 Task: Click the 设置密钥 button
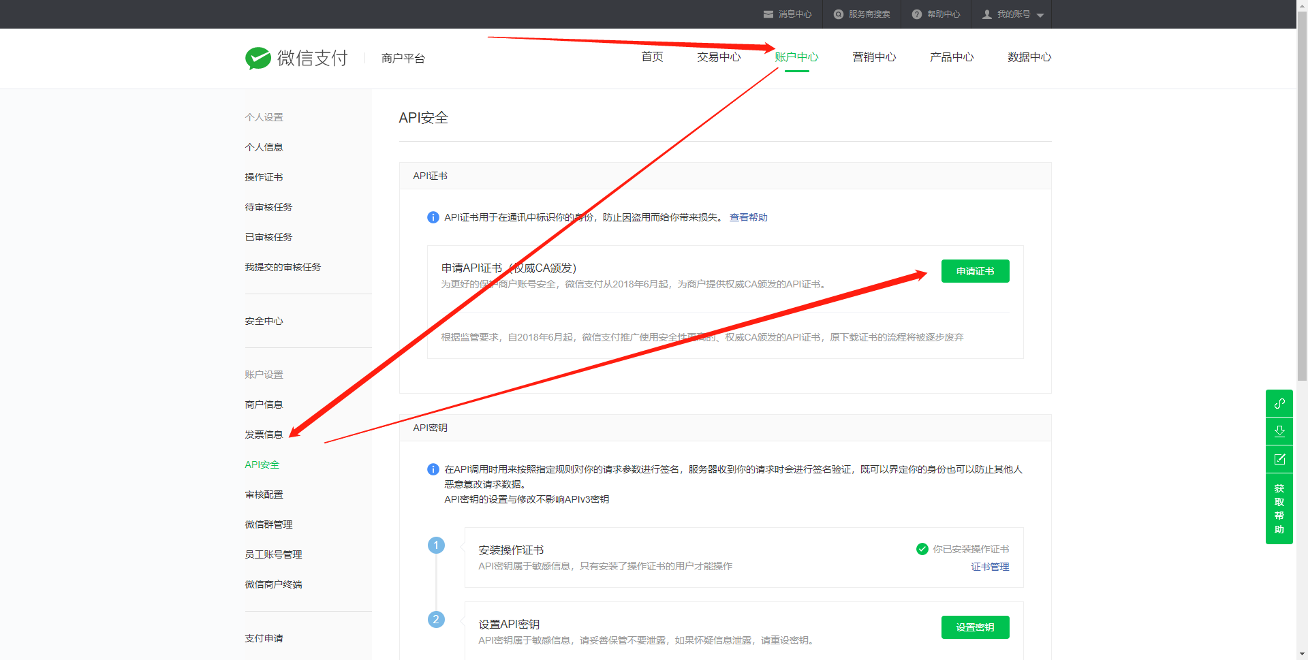(x=975, y=627)
